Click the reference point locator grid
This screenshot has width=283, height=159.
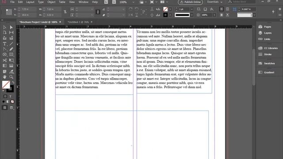9,12
